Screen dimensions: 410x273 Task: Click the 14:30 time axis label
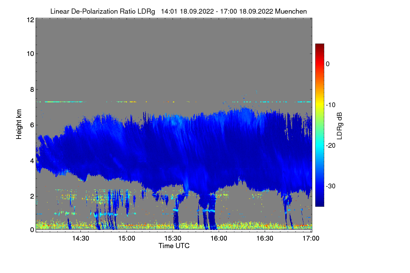(81, 239)
